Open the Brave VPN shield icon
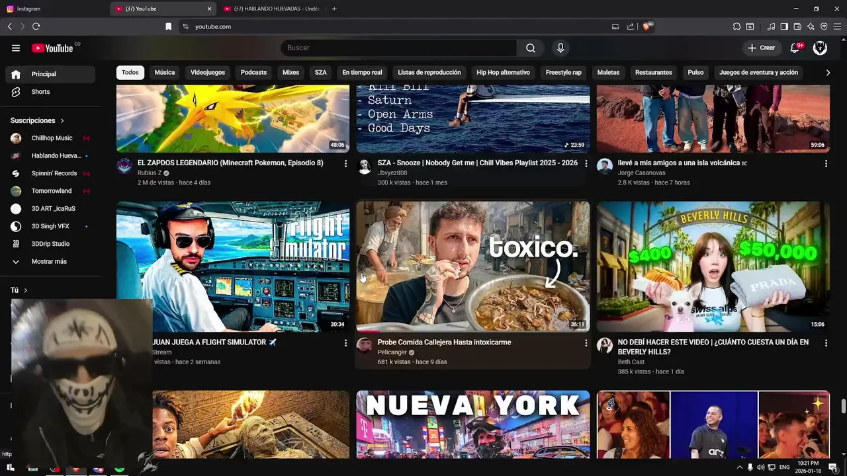This screenshot has height=476, width=847. click(x=824, y=26)
